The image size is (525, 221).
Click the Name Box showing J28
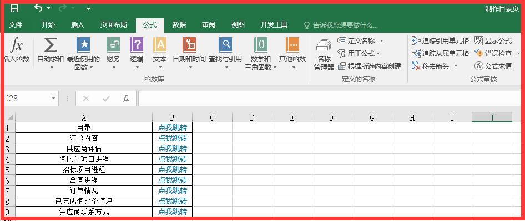tap(27, 99)
